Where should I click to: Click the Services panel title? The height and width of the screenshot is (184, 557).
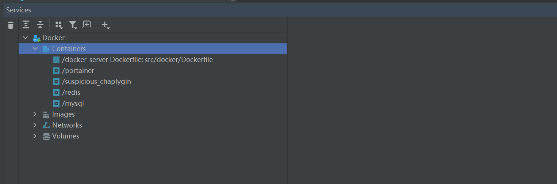19,10
